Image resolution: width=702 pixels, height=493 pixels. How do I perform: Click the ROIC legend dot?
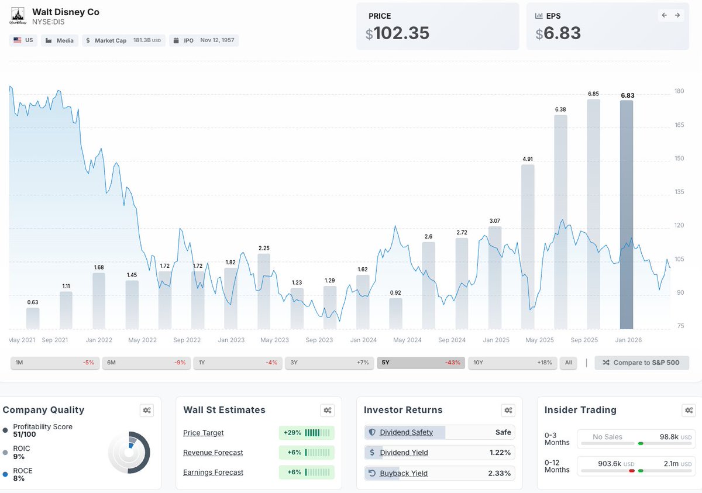pyautogui.click(x=5, y=453)
